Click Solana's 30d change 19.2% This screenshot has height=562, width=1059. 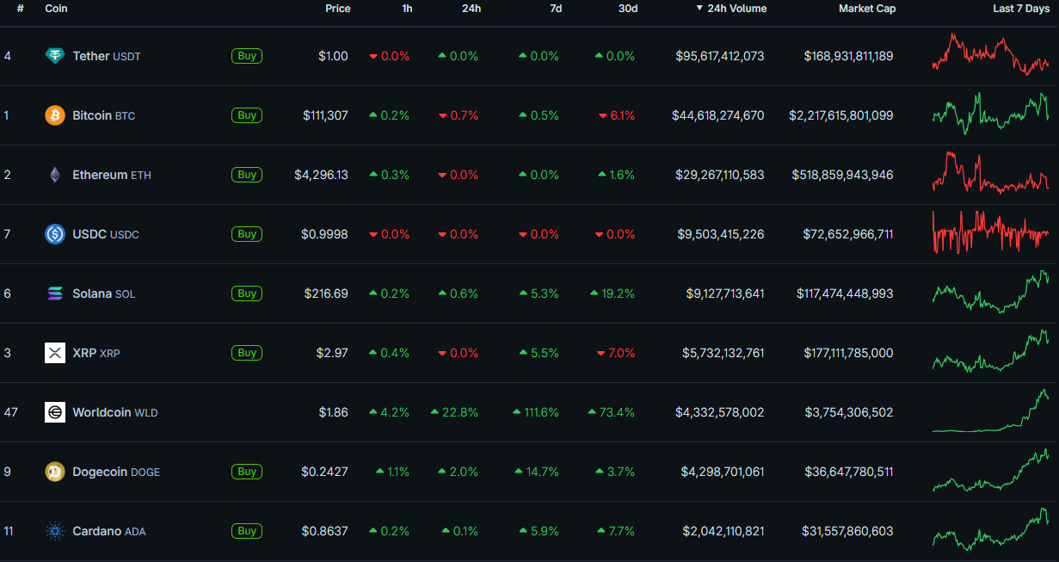pos(613,293)
